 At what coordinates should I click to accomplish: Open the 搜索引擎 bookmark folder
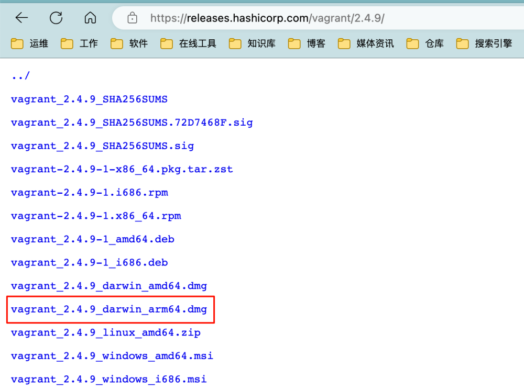click(484, 43)
